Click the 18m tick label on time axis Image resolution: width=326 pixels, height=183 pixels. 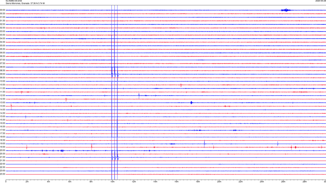(x=198, y=182)
